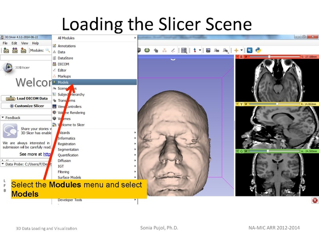Open the File menu
The image size is (319, 239).
5,43
